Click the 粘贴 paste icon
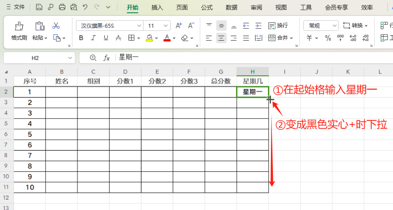This screenshot has height=210, width=393. coord(40,26)
